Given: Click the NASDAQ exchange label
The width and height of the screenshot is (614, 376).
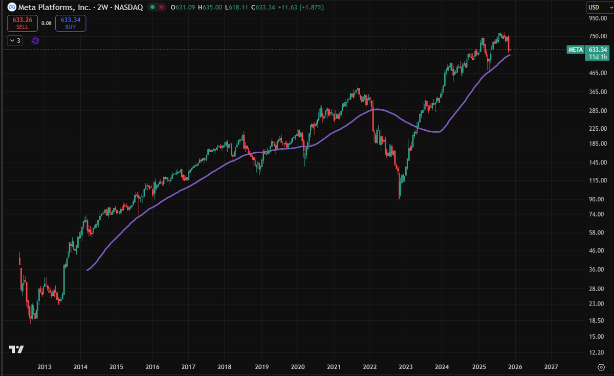Looking at the screenshot, I should 130,7.
